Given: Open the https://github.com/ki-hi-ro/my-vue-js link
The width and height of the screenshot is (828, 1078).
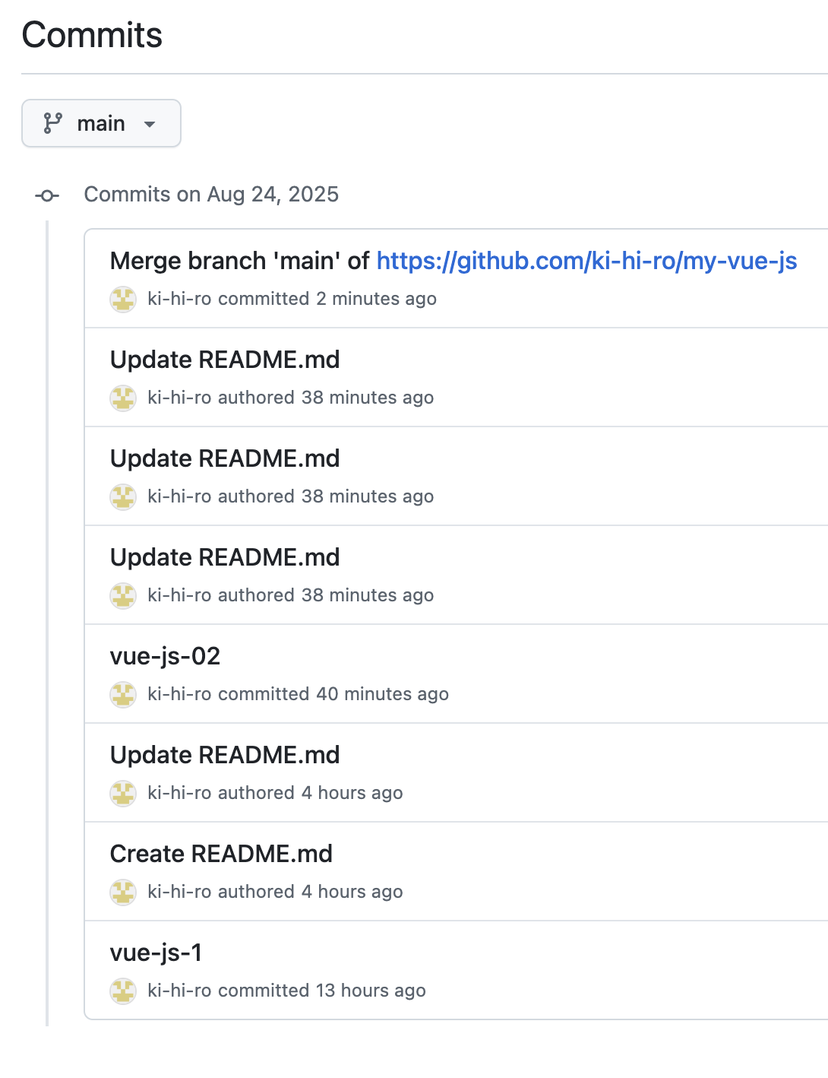Looking at the screenshot, I should tap(586, 261).
